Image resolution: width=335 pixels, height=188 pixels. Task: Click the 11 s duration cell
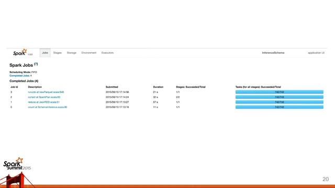pos(155,107)
